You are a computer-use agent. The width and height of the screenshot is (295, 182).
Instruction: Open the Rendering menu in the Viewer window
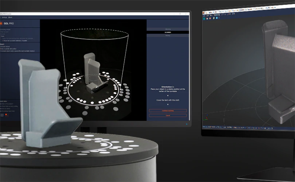pos(217,15)
